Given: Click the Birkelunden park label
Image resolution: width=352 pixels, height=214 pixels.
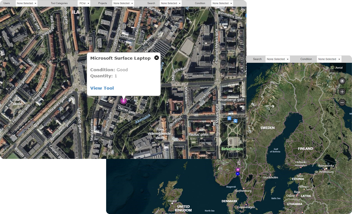Looking at the screenshot, I should tap(232, 149).
